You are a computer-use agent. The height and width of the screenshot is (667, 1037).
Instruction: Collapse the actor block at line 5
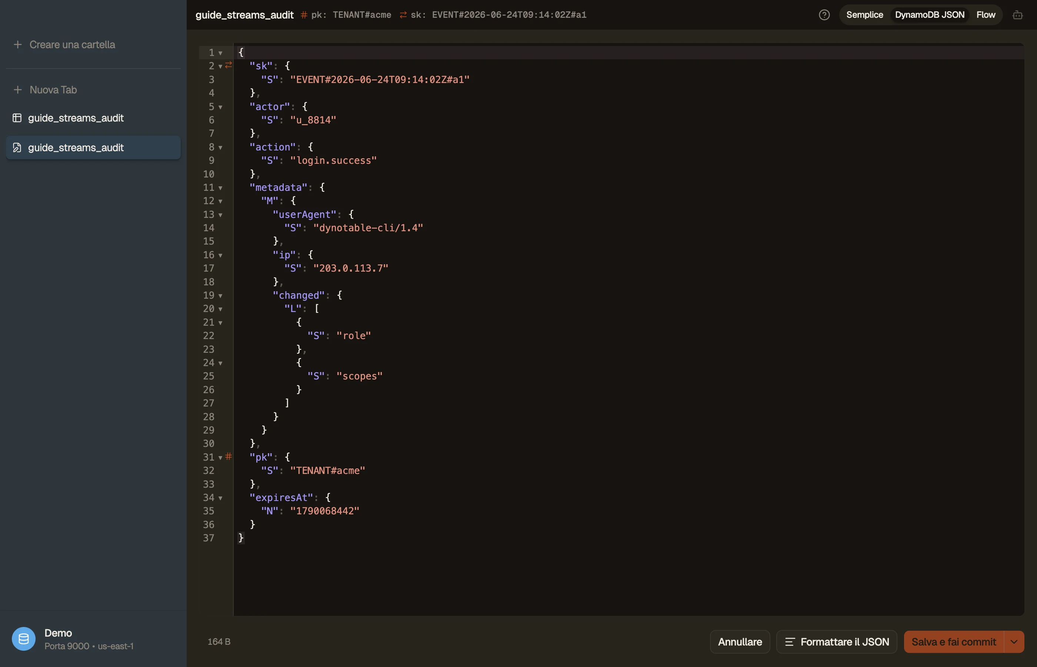220,107
